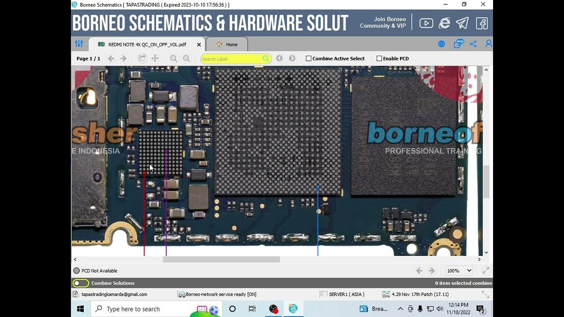Enable Combine Active Select checkbox
This screenshot has height=317, width=564.
click(x=308, y=59)
